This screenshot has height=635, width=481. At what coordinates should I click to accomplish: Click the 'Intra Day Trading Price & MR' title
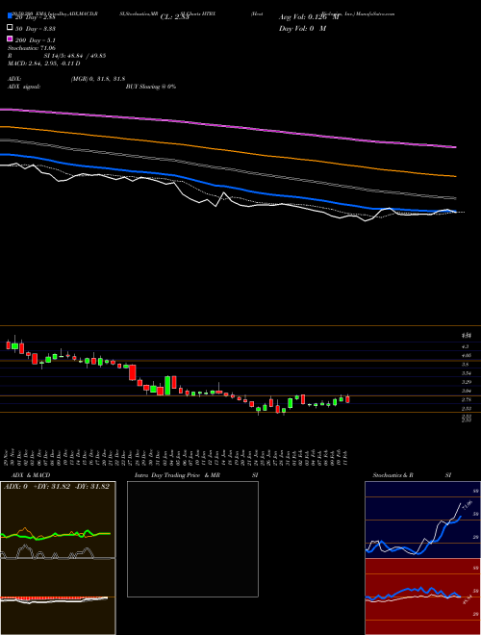coord(177,475)
